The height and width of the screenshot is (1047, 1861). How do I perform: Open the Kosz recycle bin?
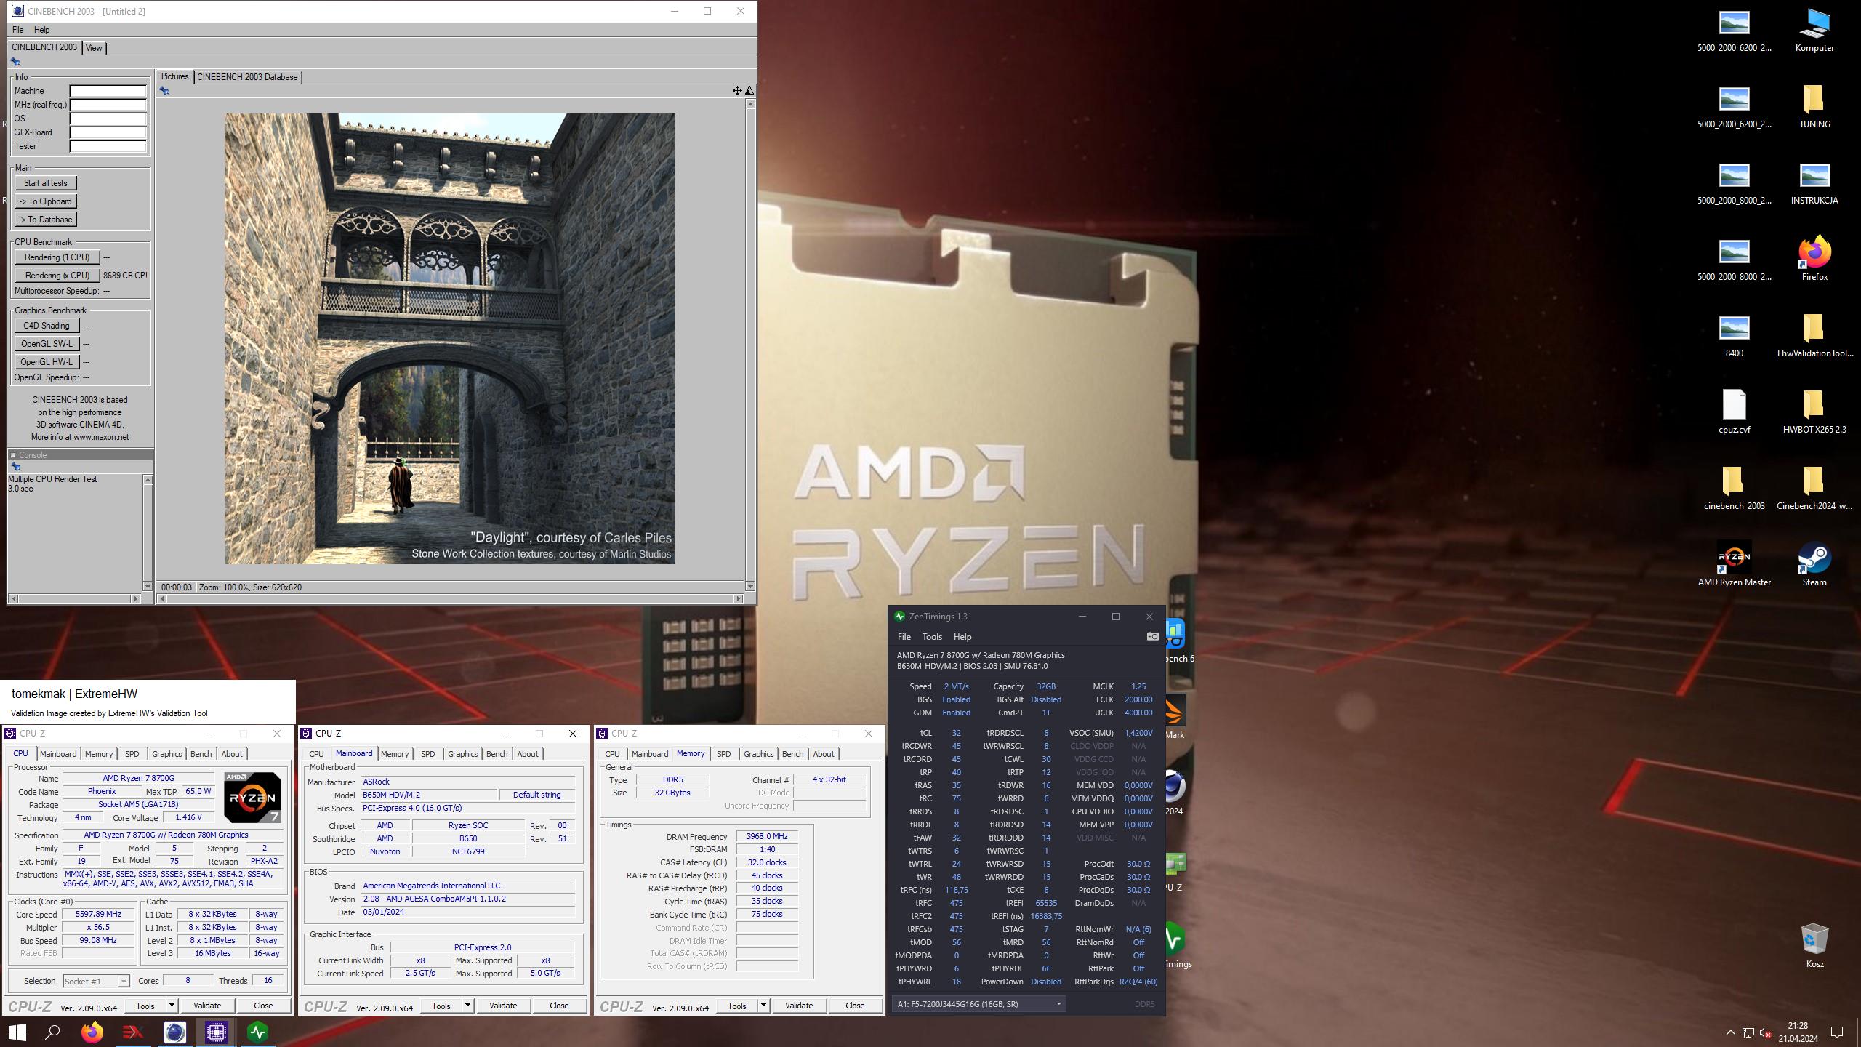click(1814, 947)
